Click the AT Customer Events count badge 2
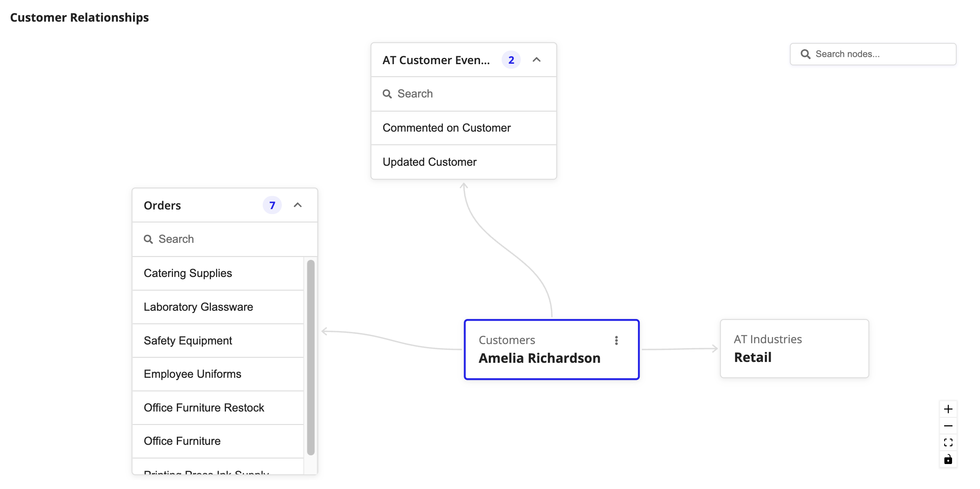Screen dimensions: 980x489 (x=511, y=60)
